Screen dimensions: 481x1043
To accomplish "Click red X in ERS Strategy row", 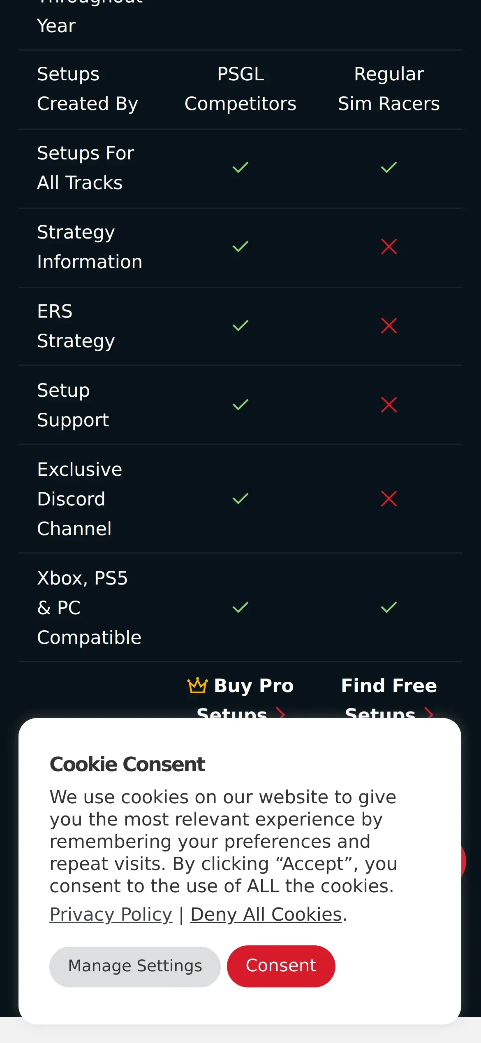I will click(x=389, y=326).
